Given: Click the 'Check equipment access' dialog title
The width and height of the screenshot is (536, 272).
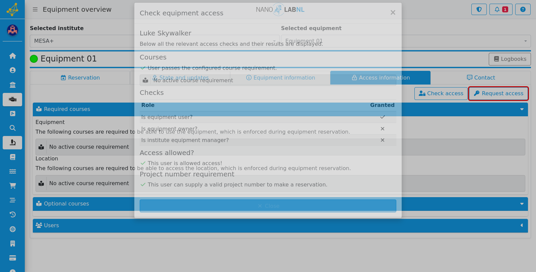Looking at the screenshot, I should point(181,13).
